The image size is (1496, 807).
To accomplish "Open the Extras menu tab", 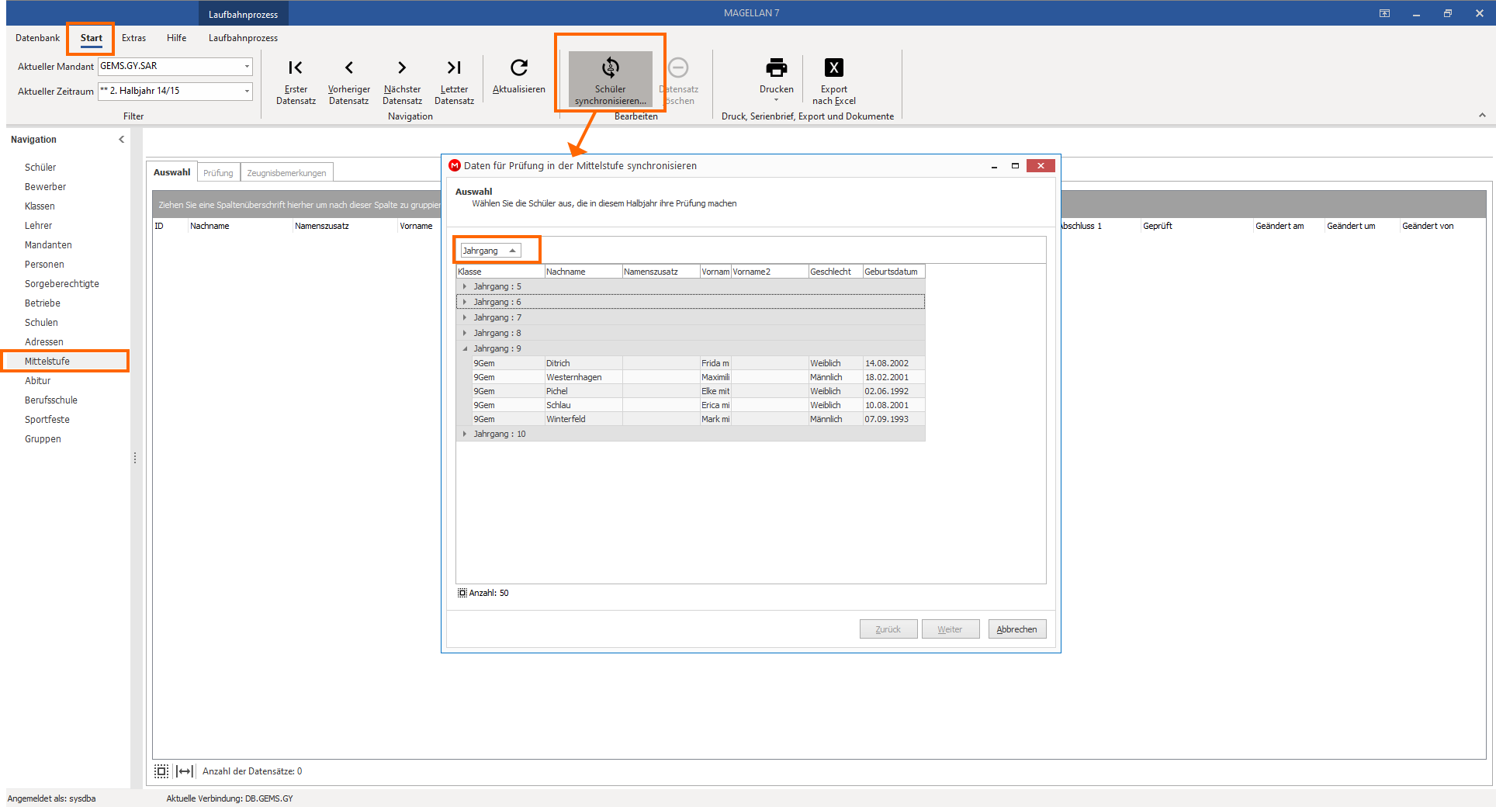I will tap(133, 38).
